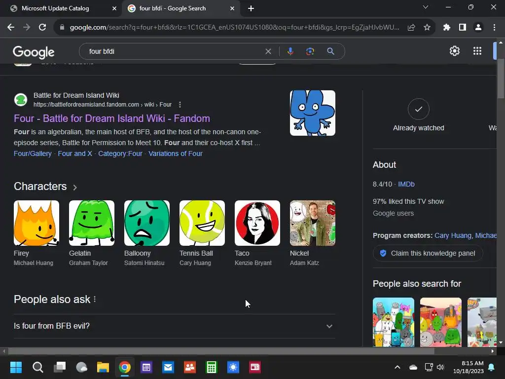Open the Four and X sitelink
This screenshot has height=379, width=505.
75,154
